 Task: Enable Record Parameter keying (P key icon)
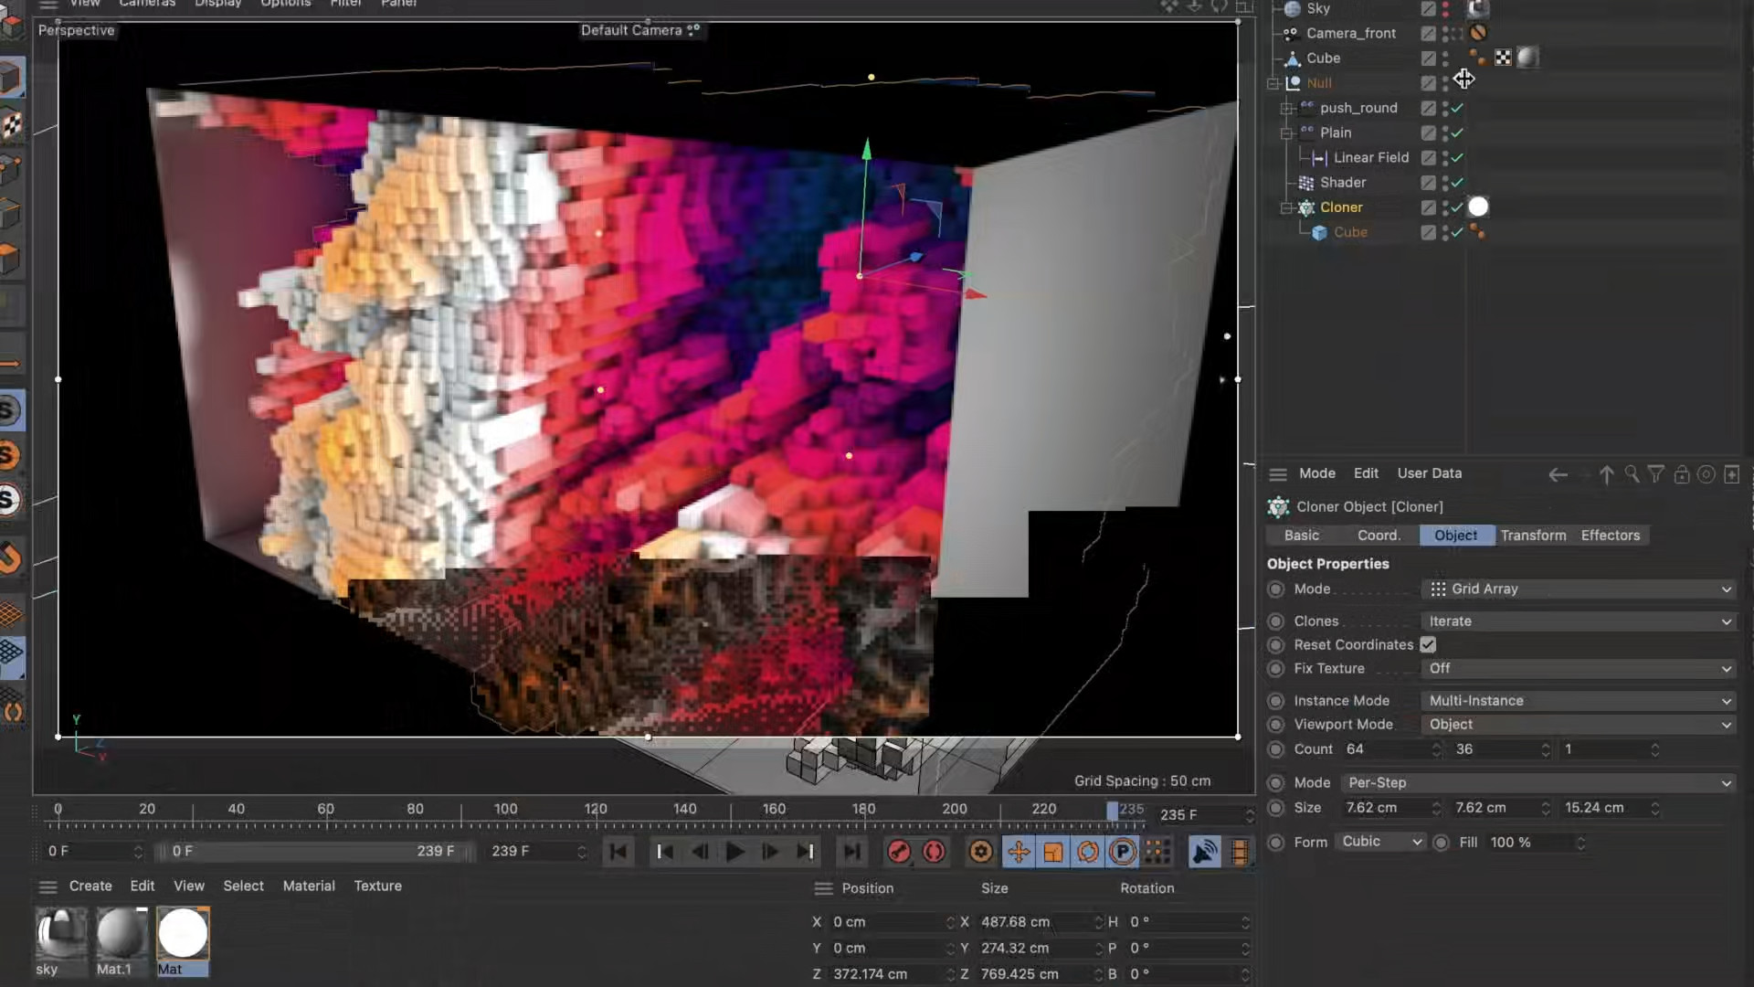1122,851
